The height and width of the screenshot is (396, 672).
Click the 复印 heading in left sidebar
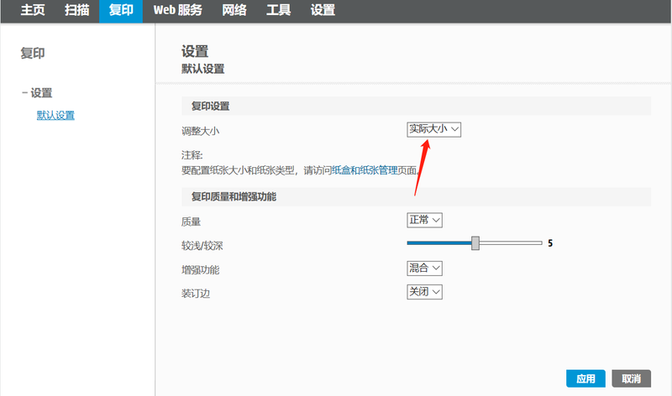point(33,54)
